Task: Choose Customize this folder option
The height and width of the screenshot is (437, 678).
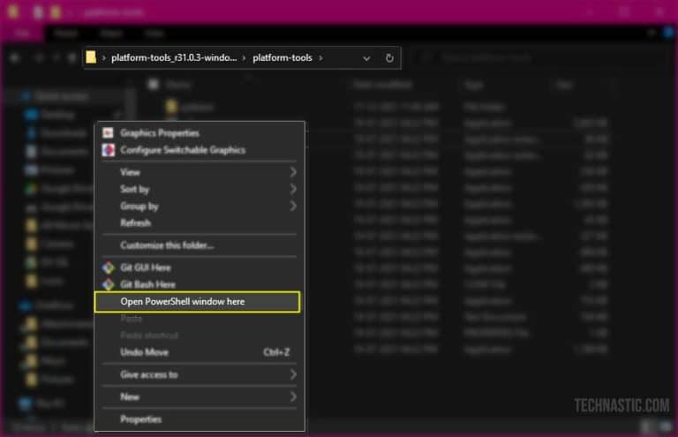Action: [x=167, y=245]
